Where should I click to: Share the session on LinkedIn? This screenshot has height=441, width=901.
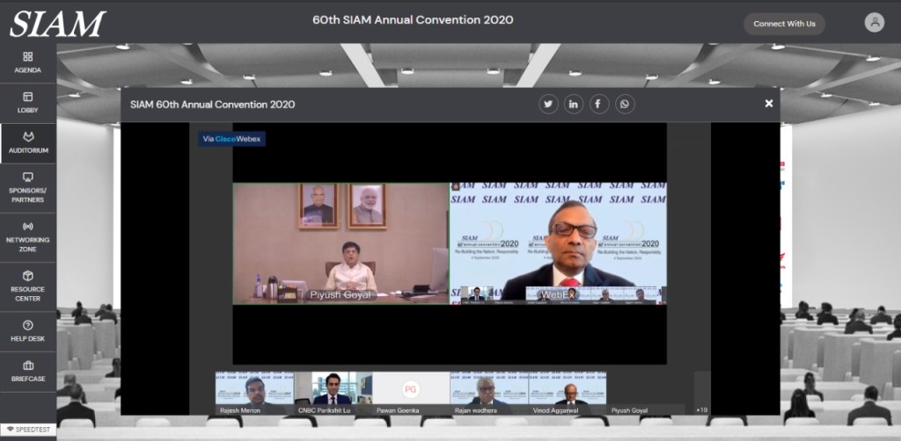click(x=574, y=104)
